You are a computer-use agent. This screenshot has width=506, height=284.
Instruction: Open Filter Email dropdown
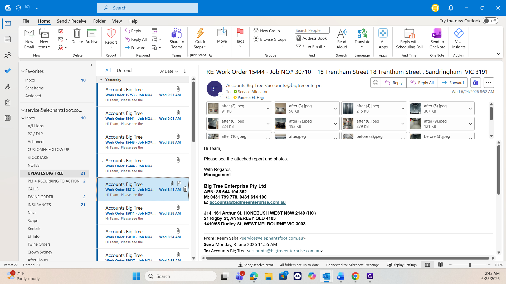(x=311, y=47)
